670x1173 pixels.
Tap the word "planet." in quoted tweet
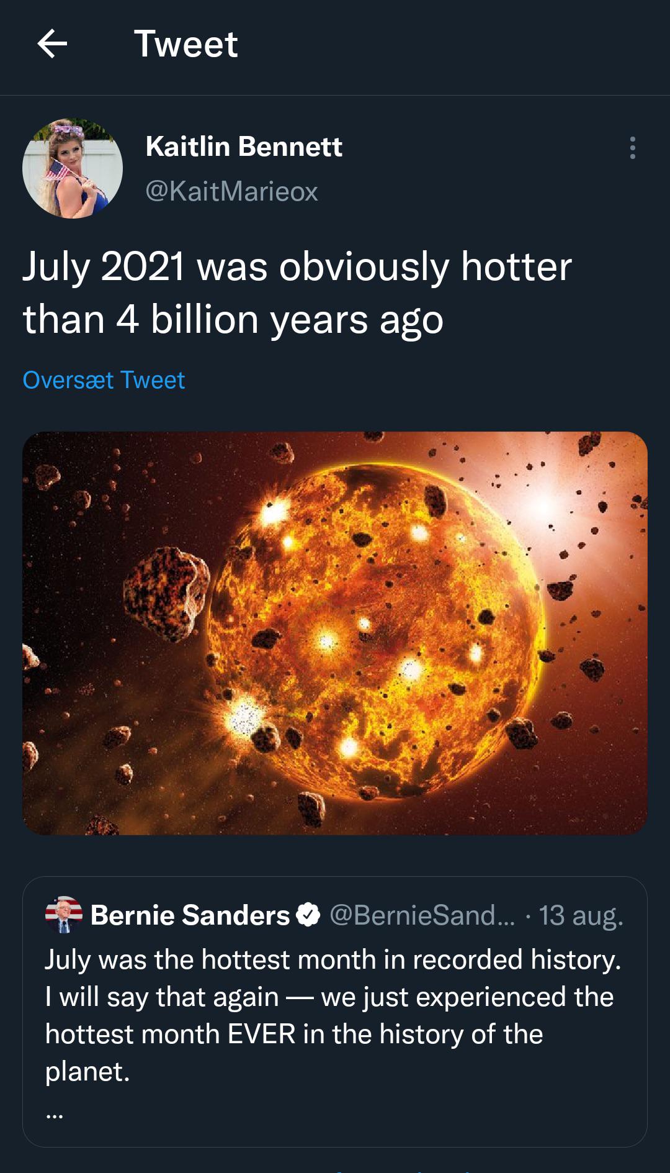(x=87, y=1071)
